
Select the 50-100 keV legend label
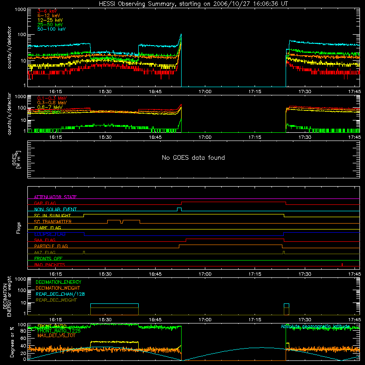point(52,29)
